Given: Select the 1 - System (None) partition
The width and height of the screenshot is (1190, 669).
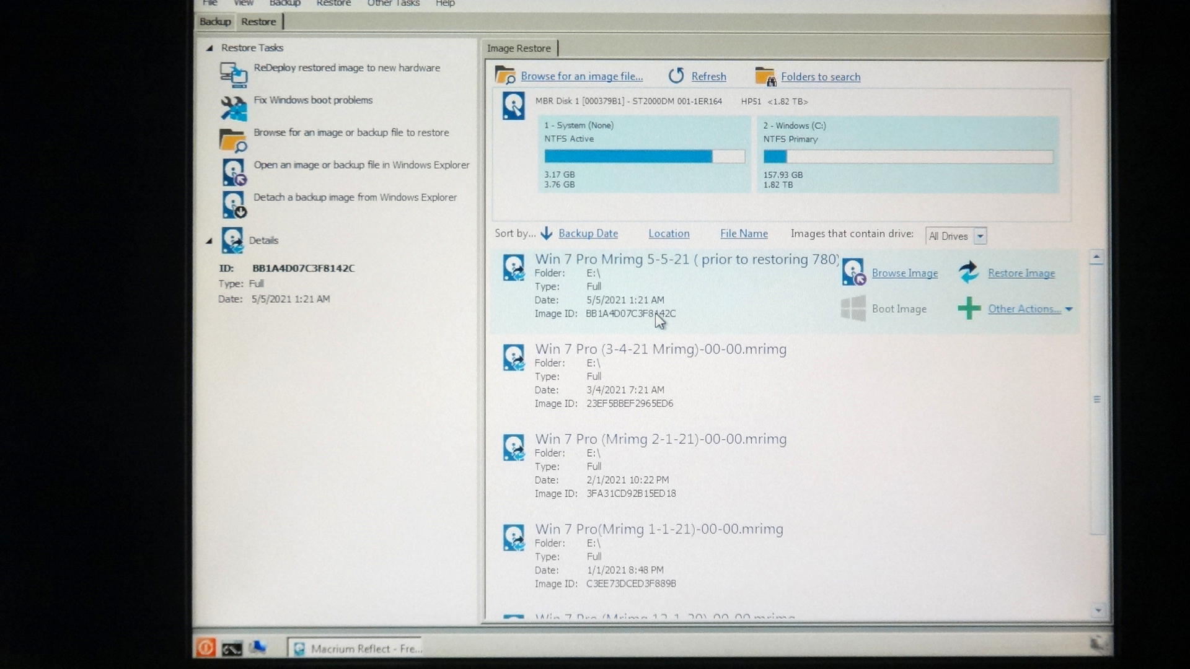Looking at the screenshot, I should [644, 154].
